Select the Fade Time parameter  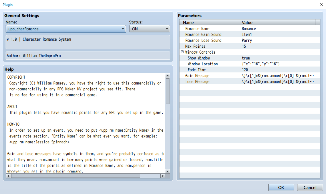pyautogui.click(x=197, y=70)
